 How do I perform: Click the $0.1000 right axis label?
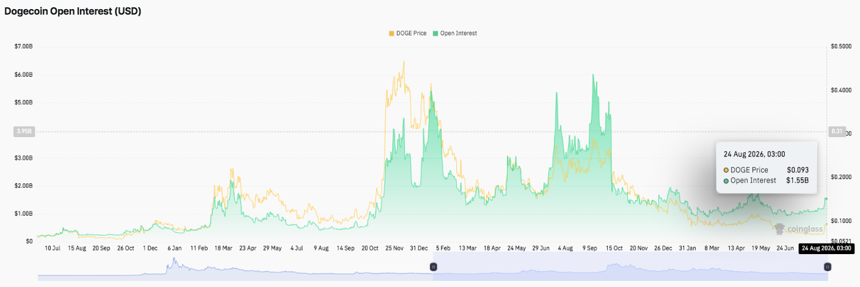(841, 221)
